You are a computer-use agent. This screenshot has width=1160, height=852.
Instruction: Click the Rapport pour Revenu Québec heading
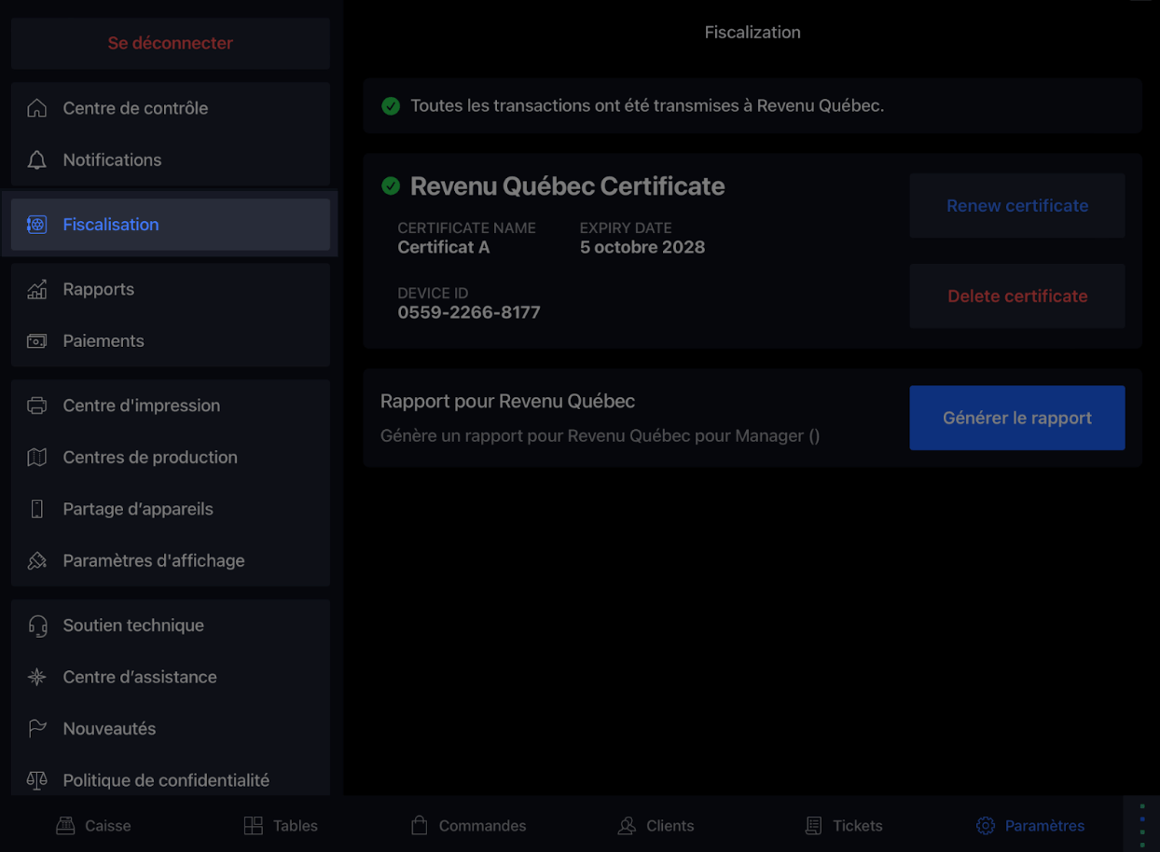[x=508, y=402]
